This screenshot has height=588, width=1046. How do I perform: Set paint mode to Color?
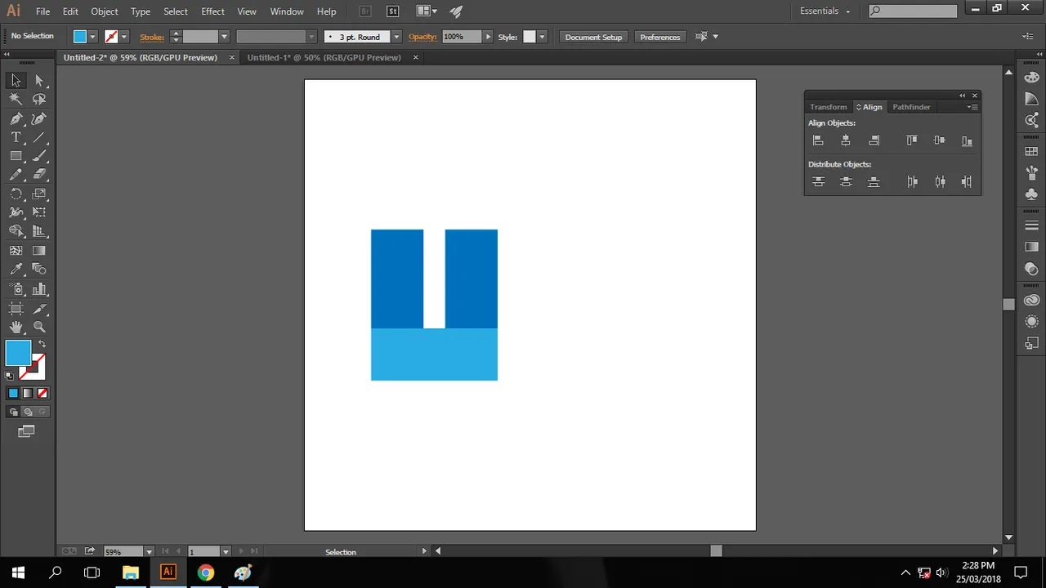click(x=13, y=393)
